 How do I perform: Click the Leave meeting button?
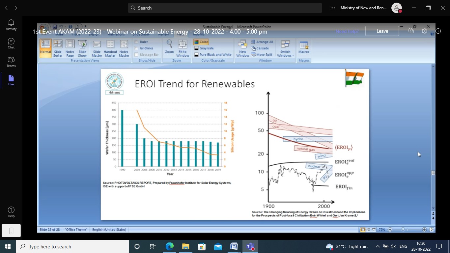pyautogui.click(x=382, y=31)
